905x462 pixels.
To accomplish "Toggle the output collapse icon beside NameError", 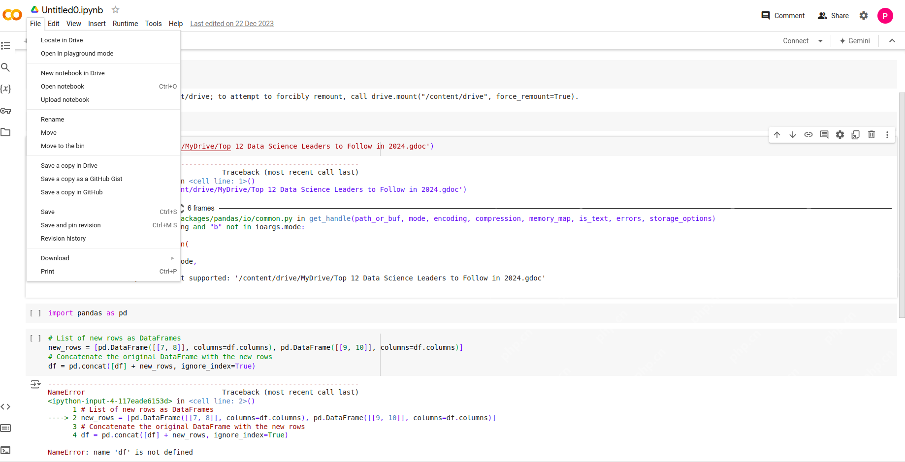I will [x=35, y=384].
